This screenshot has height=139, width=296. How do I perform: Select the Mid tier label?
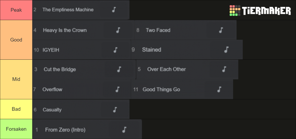pos(16,79)
